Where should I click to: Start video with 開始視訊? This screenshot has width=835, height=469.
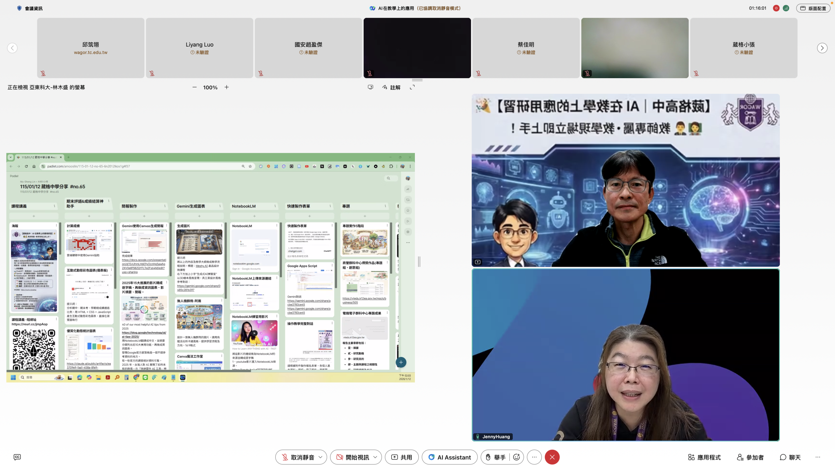[x=352, y=457]
